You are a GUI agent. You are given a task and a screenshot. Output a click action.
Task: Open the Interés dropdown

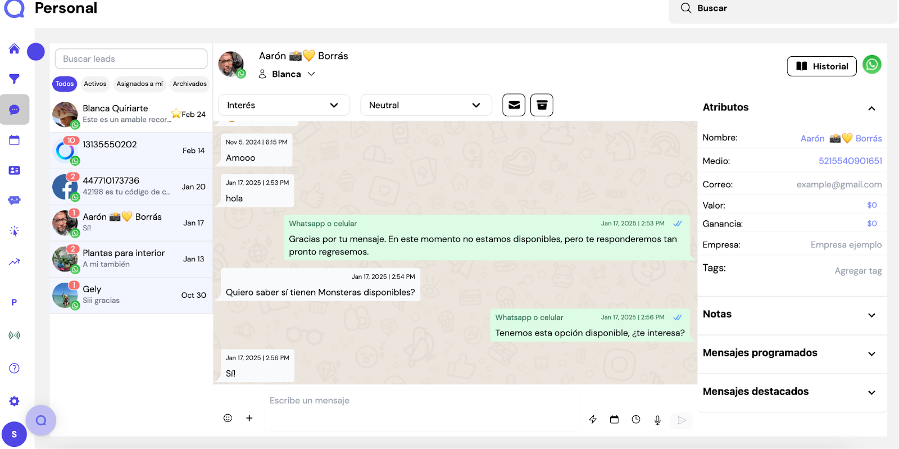pyautogui.click(x=284, y=105)
